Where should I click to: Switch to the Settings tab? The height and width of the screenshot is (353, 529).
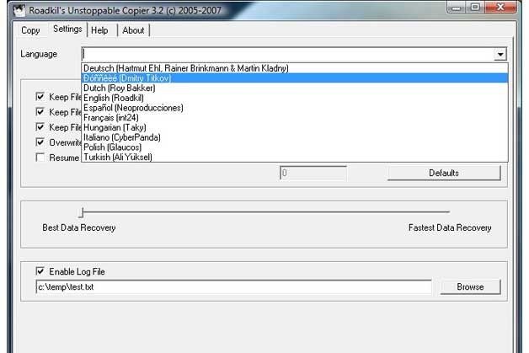(67, 29)
